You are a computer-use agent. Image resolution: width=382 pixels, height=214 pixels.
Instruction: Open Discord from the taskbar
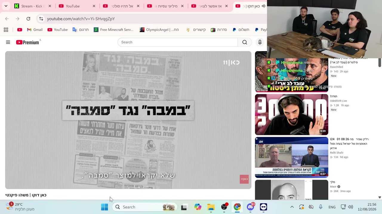[x=250, y=207]
